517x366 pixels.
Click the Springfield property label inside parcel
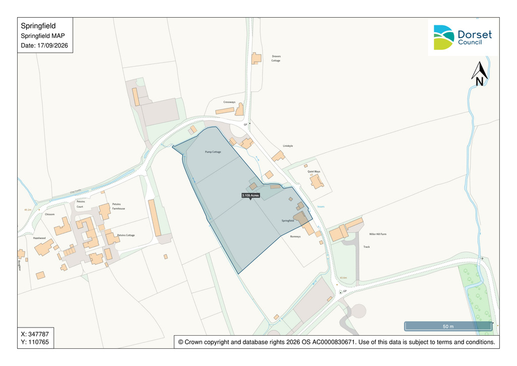tap(288, 220)
